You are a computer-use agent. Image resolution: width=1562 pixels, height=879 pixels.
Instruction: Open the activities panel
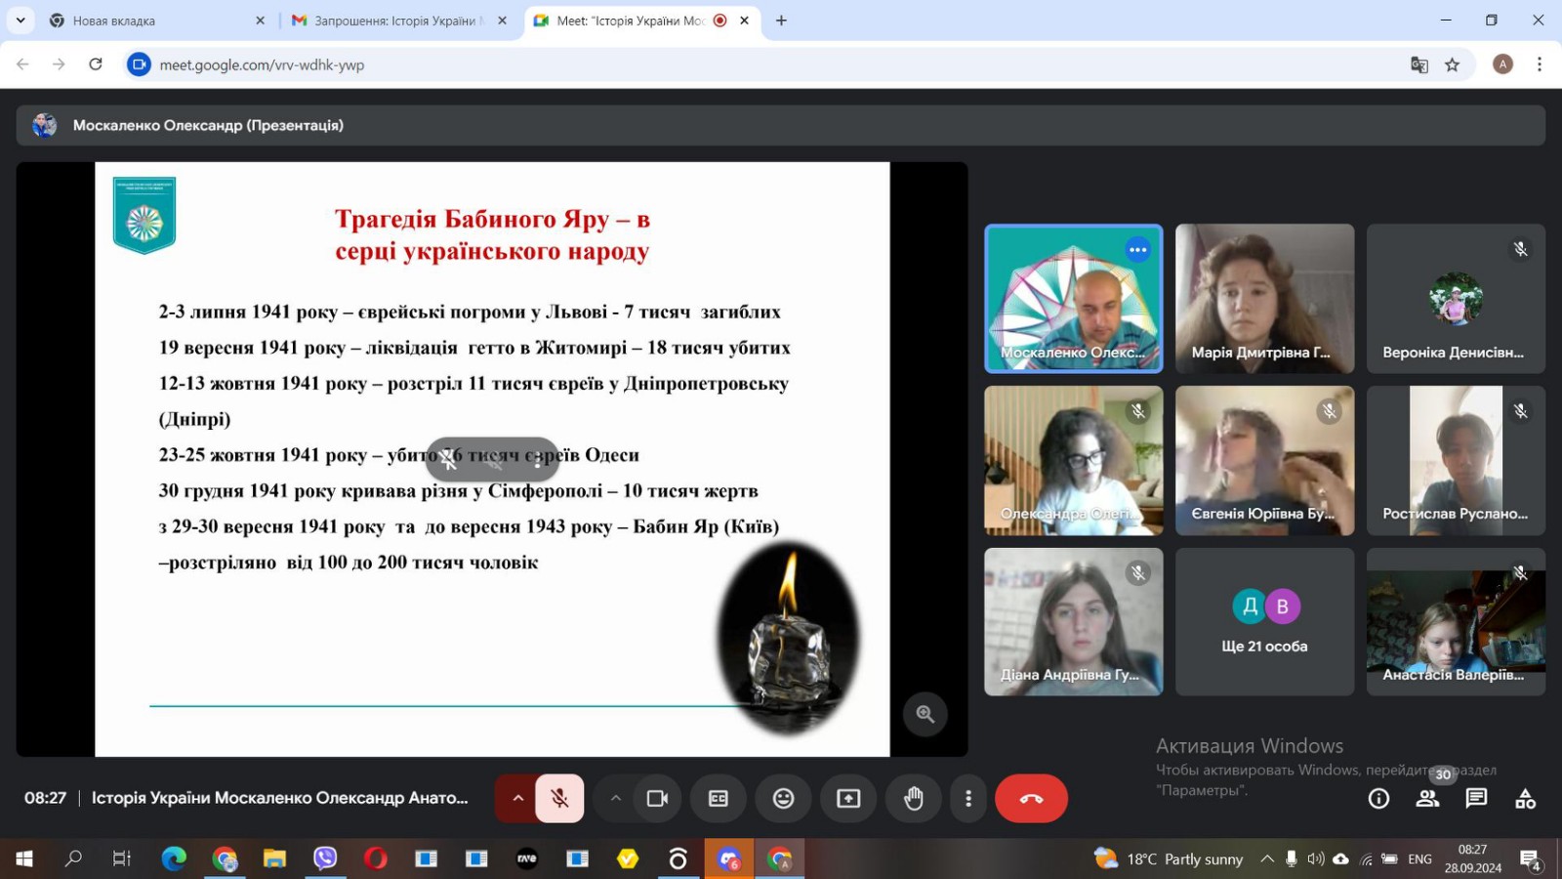click(1525, 799)
